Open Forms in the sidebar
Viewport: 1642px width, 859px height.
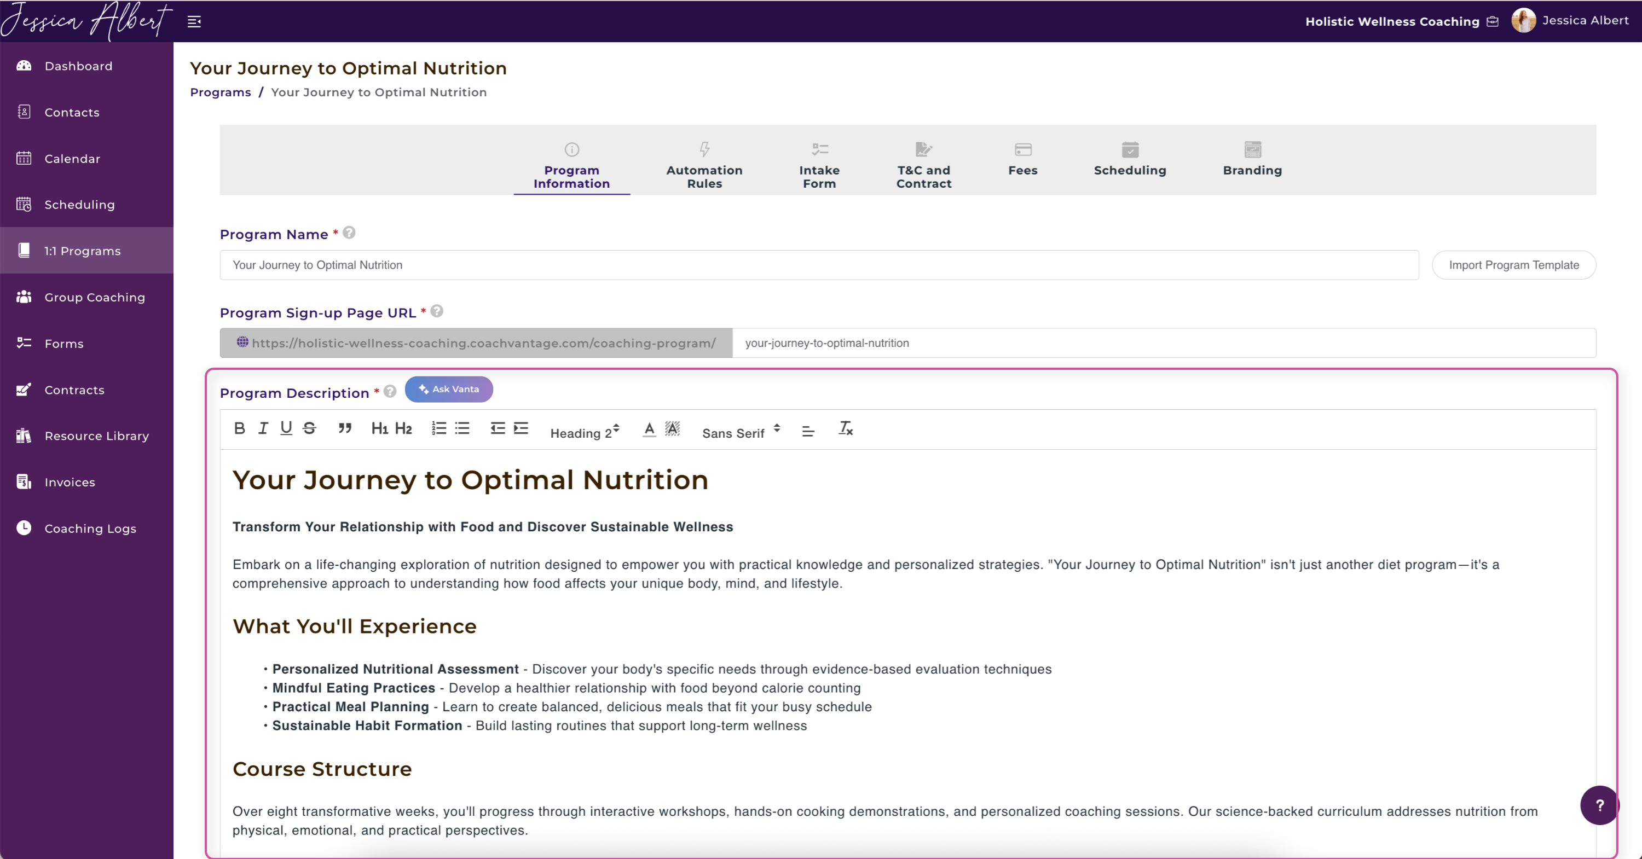tap(86, 344)
